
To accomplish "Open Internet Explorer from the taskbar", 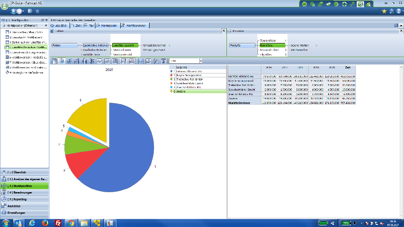I will coord(32,223).
